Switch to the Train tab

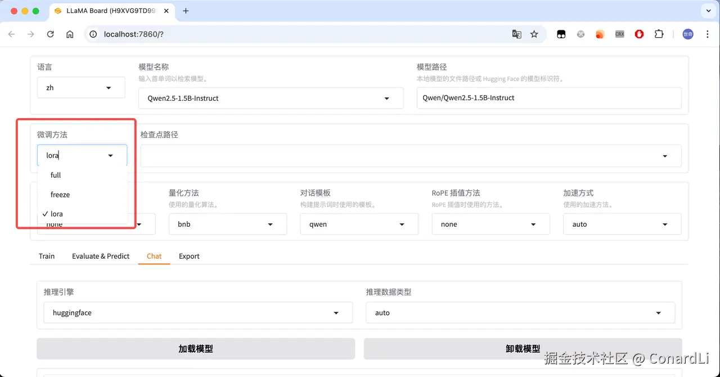point(47,256)
